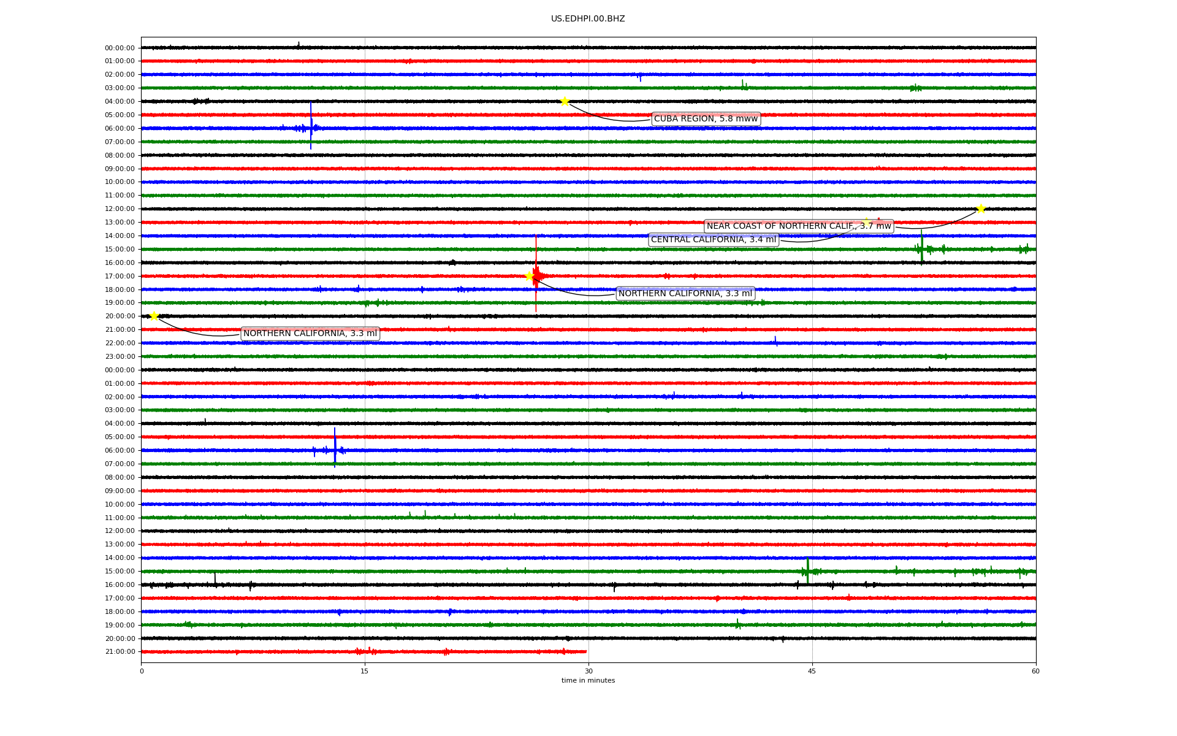Click the NORTHERN CALIFORNIA label below the 20:00:00 trace
1177x736 pixels.
click(310, 334)
